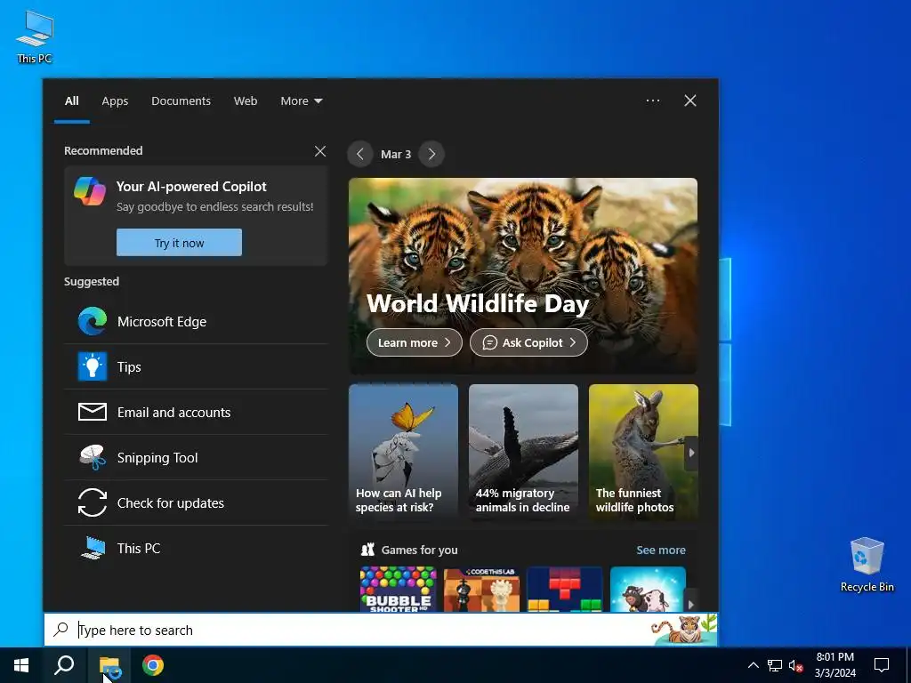
Task: Open the chess game thumbnail
Action: pos(481,589)
